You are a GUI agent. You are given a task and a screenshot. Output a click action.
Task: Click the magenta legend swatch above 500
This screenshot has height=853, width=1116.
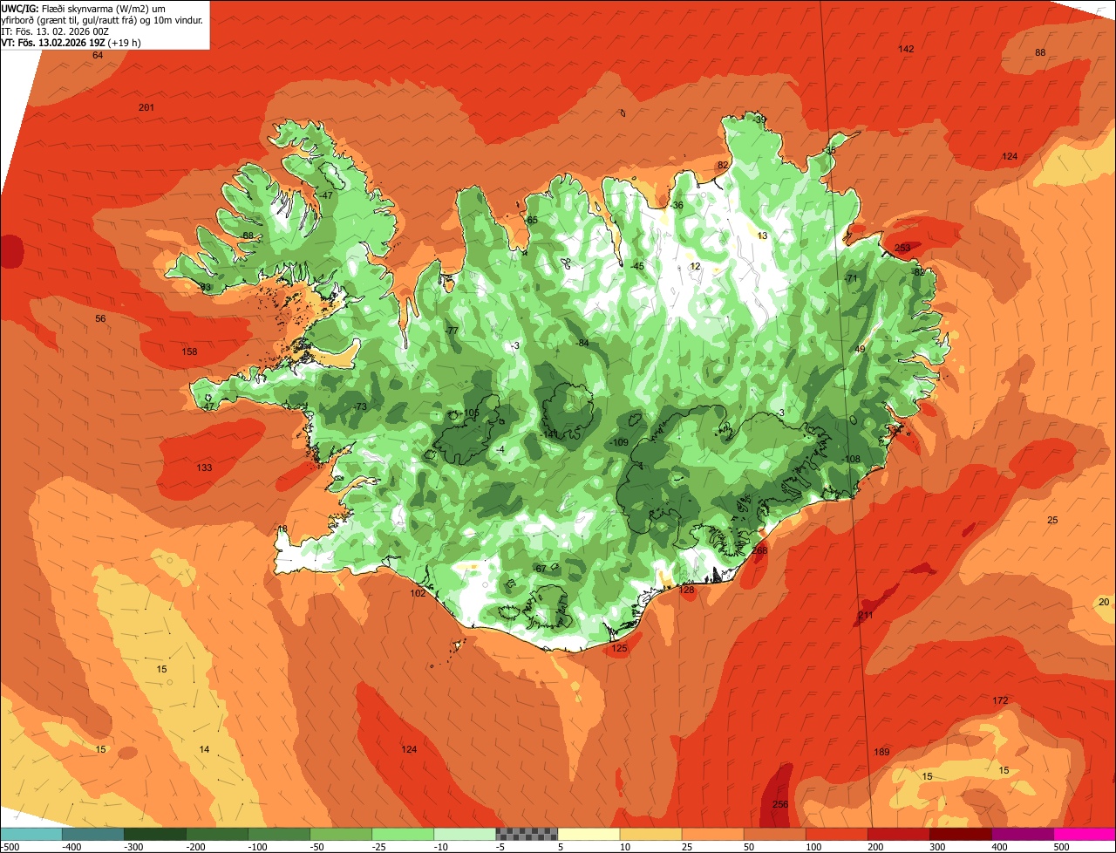click(1085, 834)
